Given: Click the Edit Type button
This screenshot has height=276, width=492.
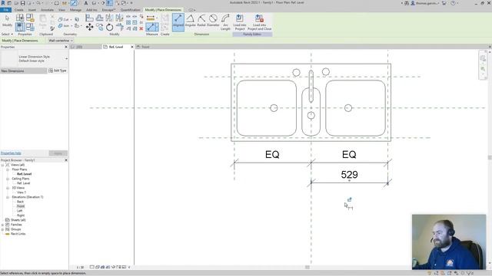Looking at the screenshot, I should pyautogui.click(x=58, y=71).
